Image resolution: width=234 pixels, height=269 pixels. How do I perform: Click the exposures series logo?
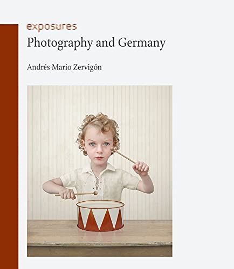52,27
